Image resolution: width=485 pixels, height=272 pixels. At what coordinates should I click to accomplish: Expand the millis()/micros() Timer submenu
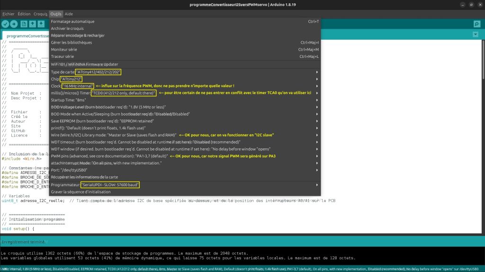point(185,93)
